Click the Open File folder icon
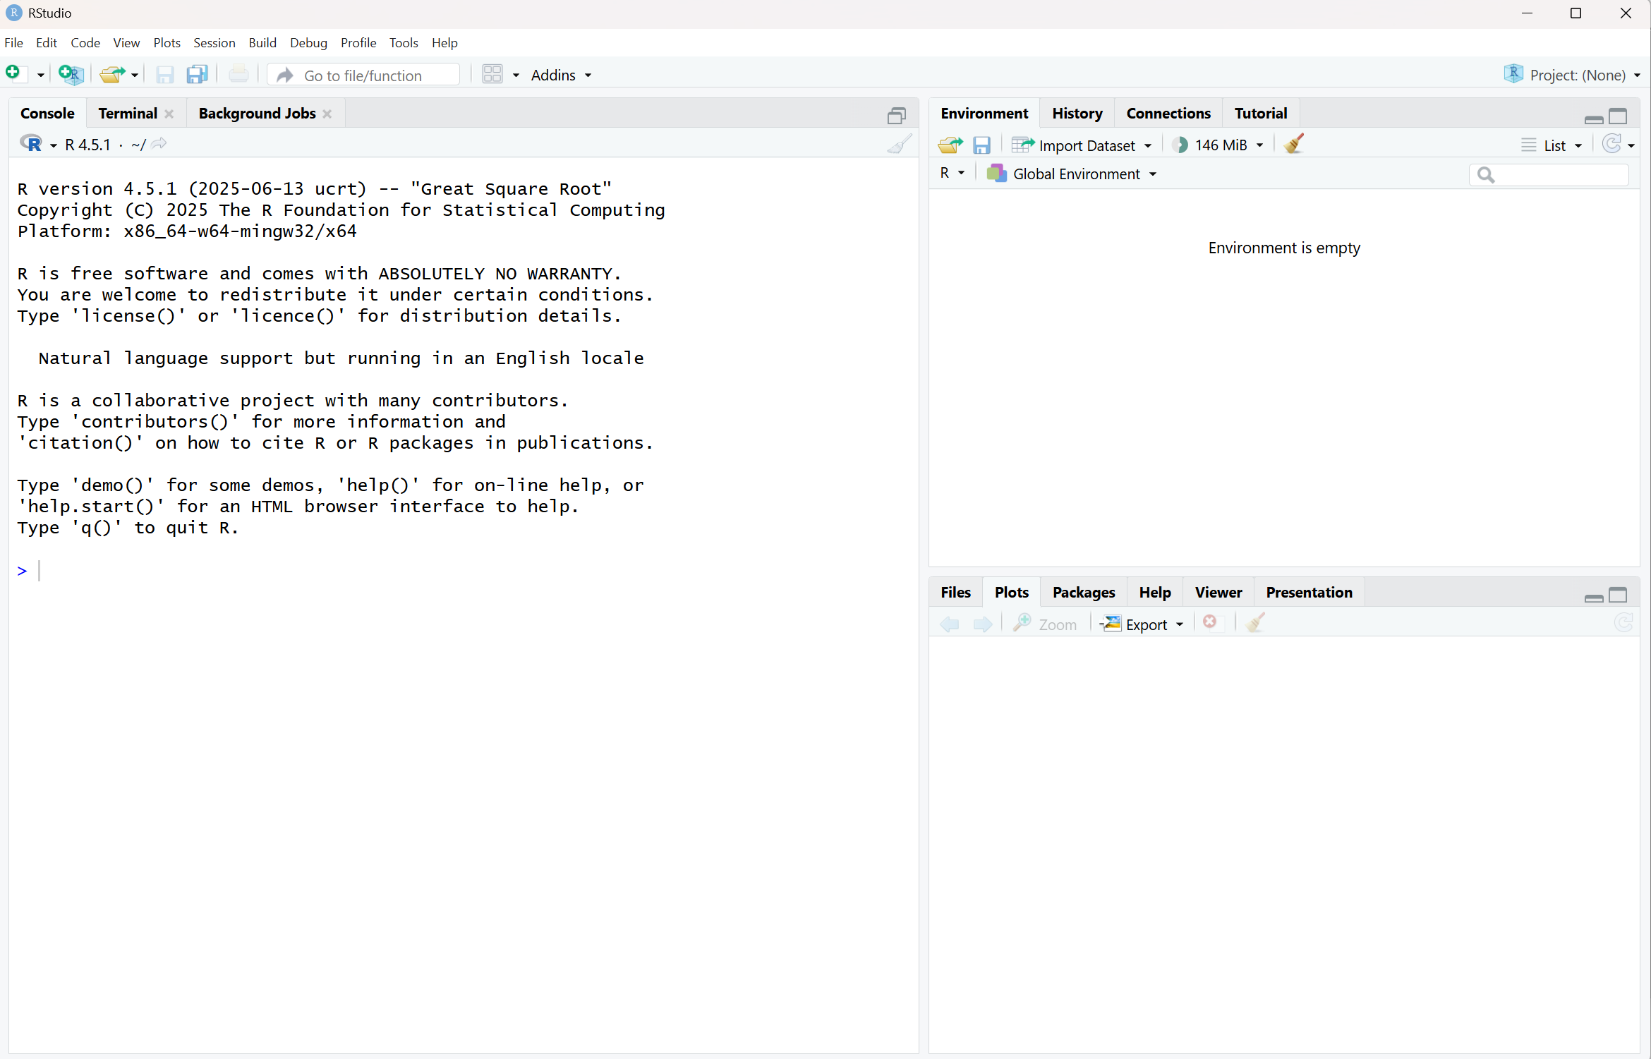 (112, 74)
